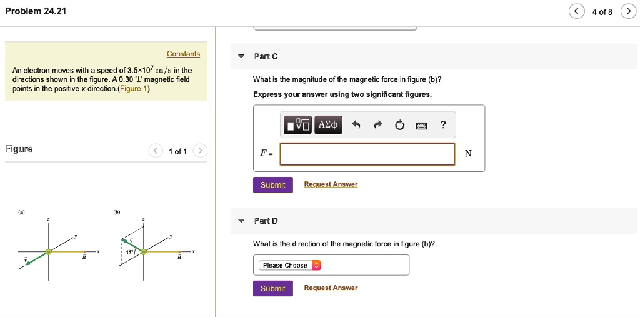Click the F answer input field
640x317 pixels.
pos(367,154)
